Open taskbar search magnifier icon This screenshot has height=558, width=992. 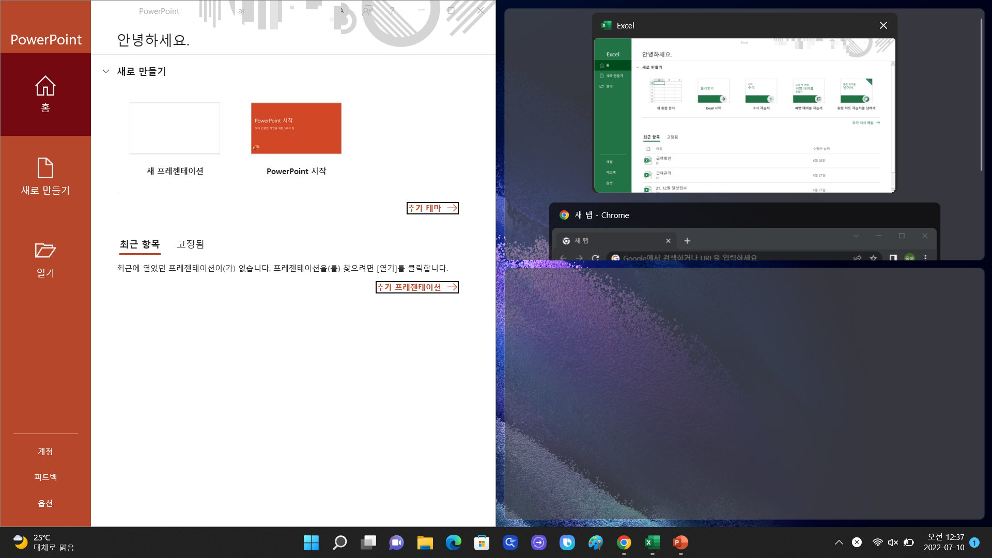[339, 542]
